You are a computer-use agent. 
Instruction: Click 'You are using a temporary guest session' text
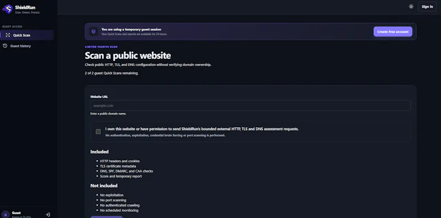click(131, 29)
